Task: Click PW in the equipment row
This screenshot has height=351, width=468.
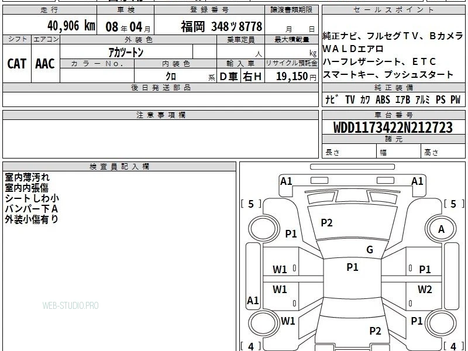Action: click(456, 99)
